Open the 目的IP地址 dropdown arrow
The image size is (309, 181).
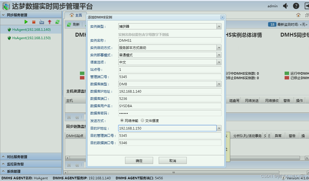click(219, 128)
